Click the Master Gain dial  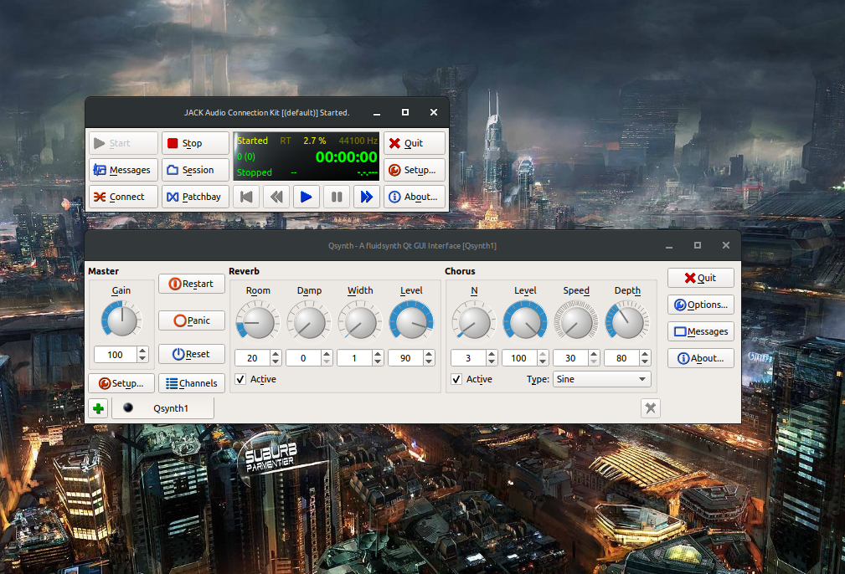tap(121, 320)
